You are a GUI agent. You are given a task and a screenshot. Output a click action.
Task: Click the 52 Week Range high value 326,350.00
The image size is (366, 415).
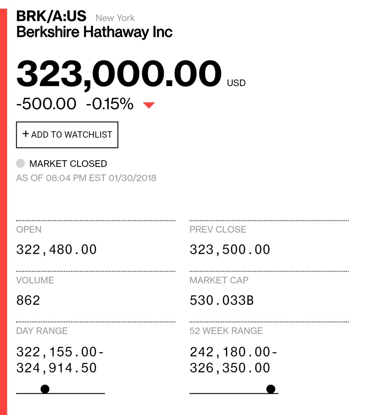click(x=230, y=368)
